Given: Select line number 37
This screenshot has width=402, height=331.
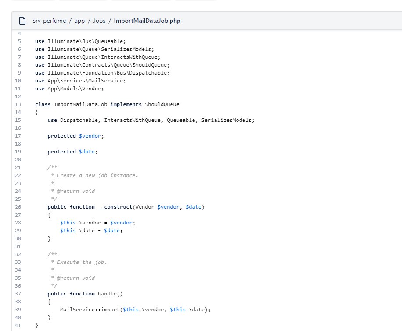Looking at the screenshot, I should pyautogui.click(x=18, y=294).
